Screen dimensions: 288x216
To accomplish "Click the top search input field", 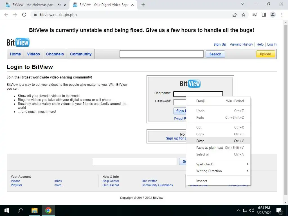I will pos(161,54).
